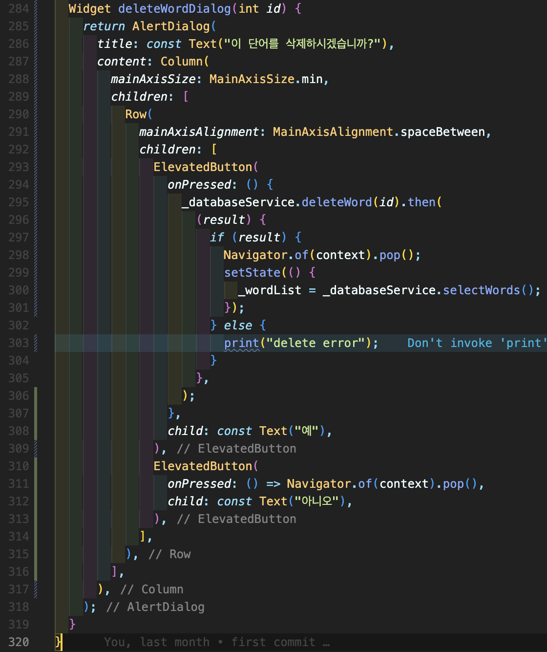The width and height of the screenshot is (547, 652).
Task: Click '_wordList' on line 300
Action: [x=270, y=290]
